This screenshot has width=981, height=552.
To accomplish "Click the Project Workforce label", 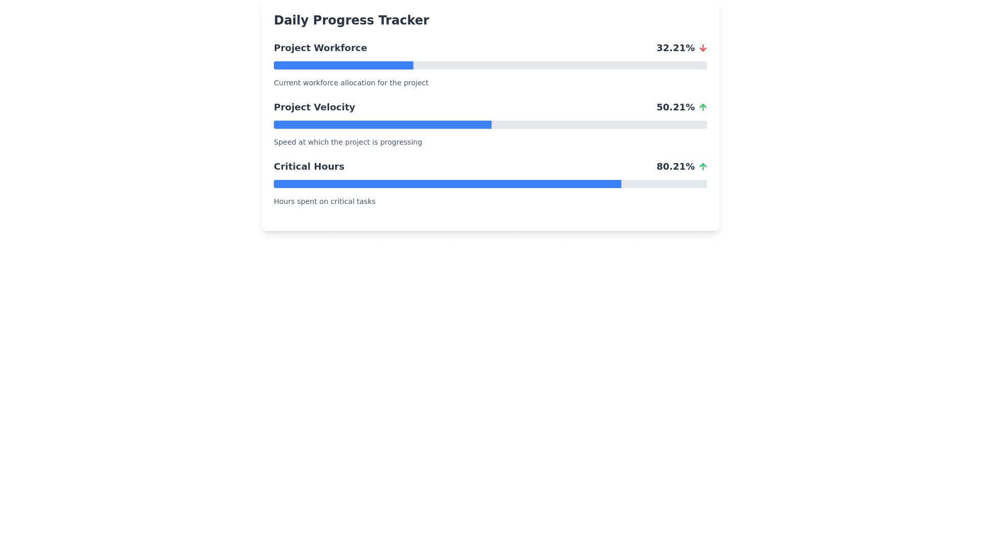I will click(x=320, y=48).
